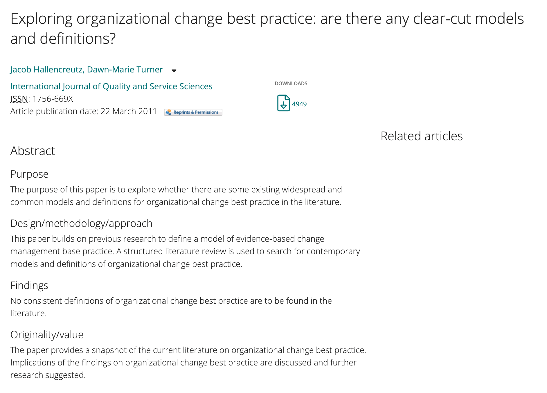Click the Originality/value subheading

(x=47, y=335)
